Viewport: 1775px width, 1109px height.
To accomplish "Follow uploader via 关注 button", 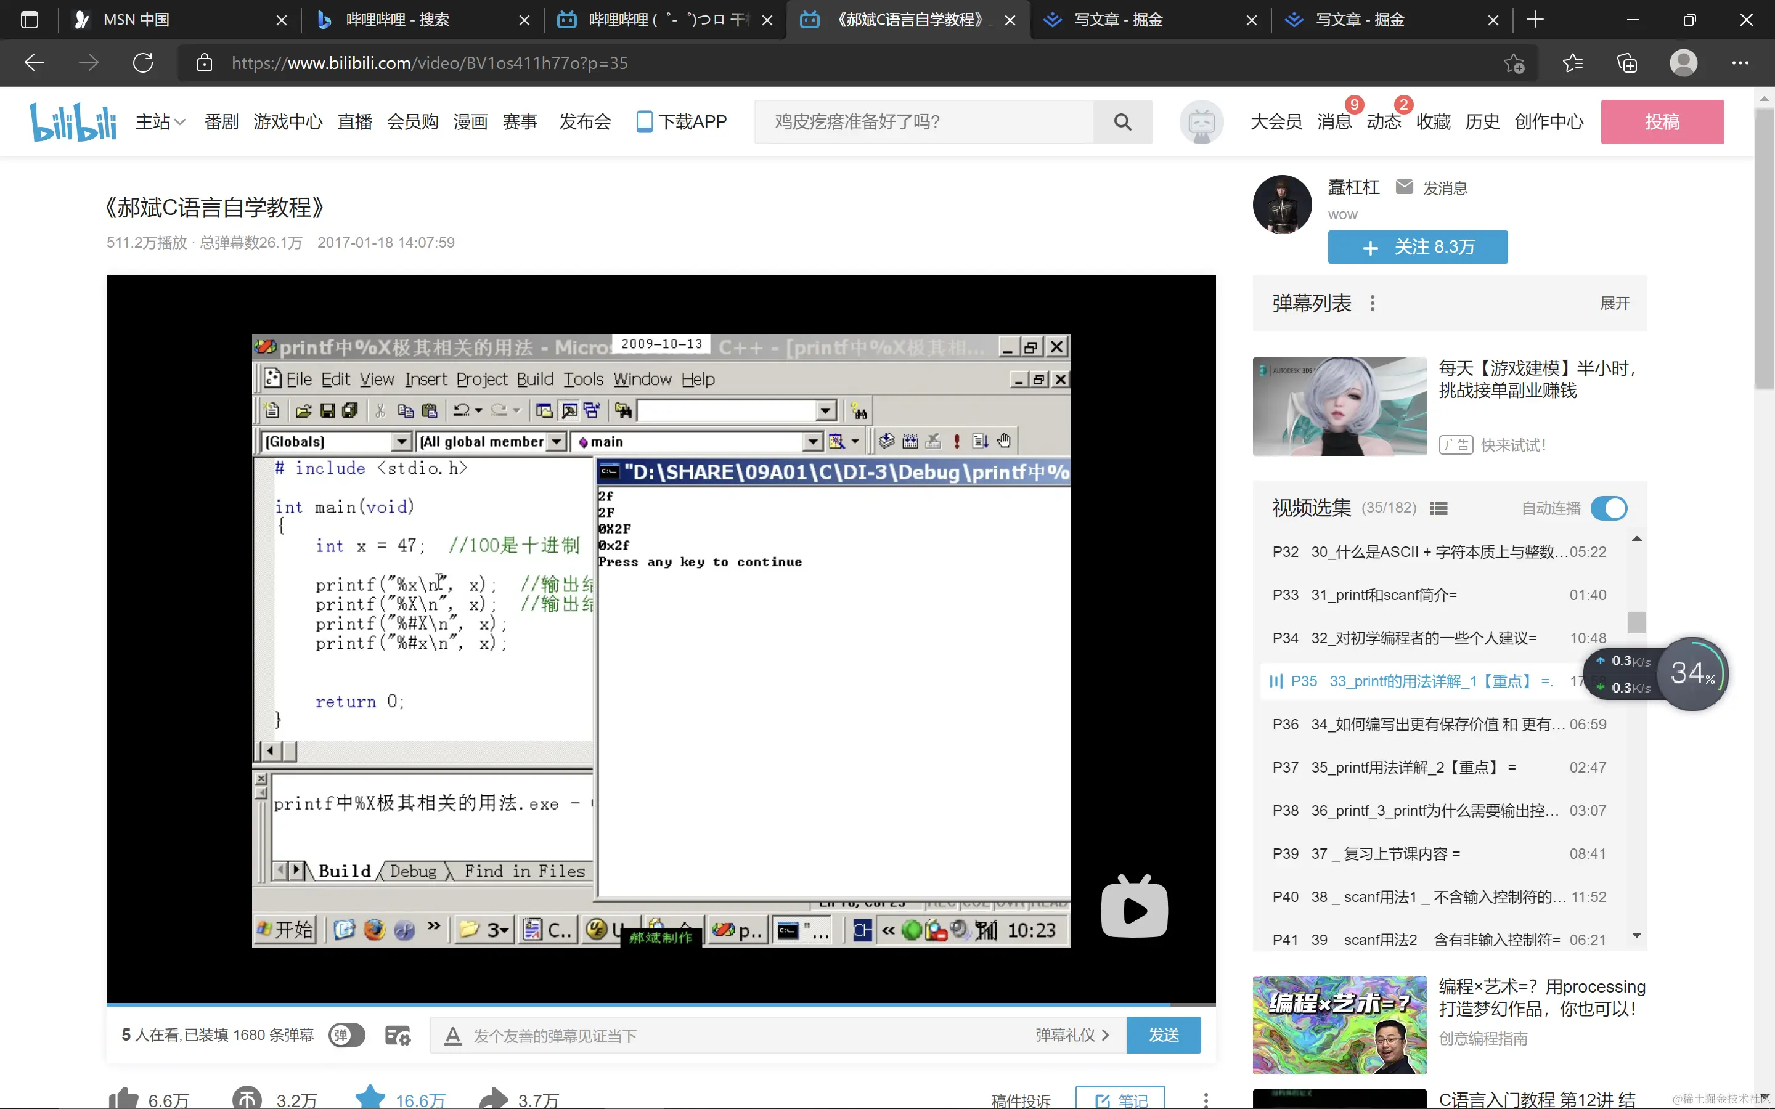I will tap(1417, 247).
